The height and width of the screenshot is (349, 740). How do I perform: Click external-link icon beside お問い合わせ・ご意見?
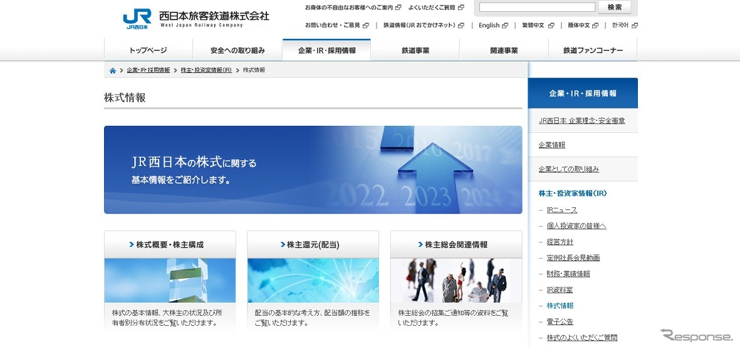tap(366, 26)
